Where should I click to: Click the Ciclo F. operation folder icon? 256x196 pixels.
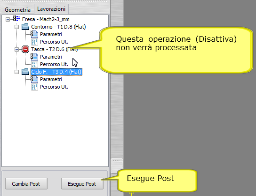[25, 72]
